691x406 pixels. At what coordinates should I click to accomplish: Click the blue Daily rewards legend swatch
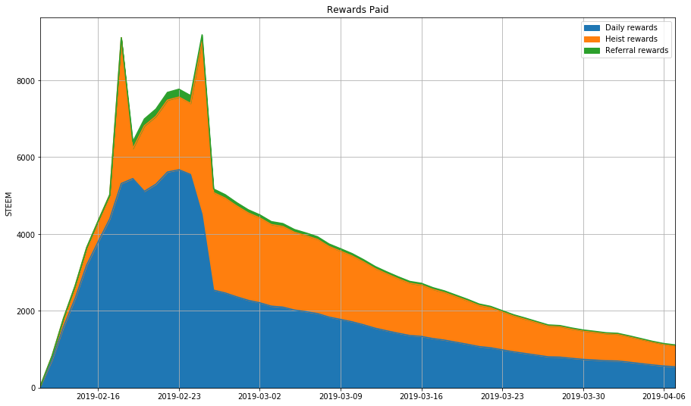click(592, 28)
